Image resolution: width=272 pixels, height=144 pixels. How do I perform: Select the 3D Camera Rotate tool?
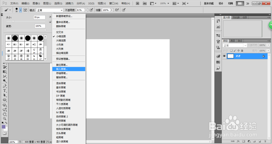click(x=5, y=110)
